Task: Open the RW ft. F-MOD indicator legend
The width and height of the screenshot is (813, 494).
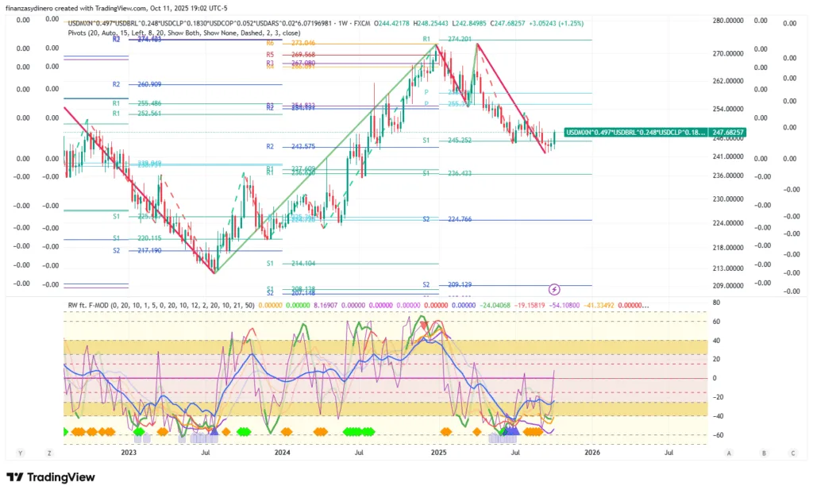Action: click(x=159, y=305)
